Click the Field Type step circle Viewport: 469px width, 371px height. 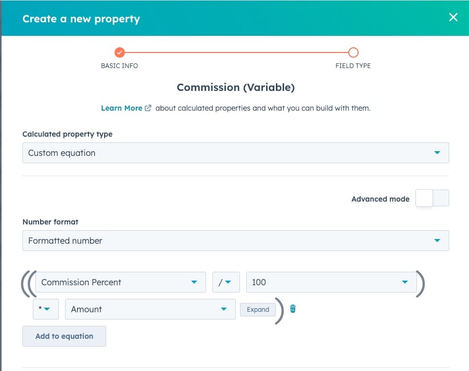353,52
